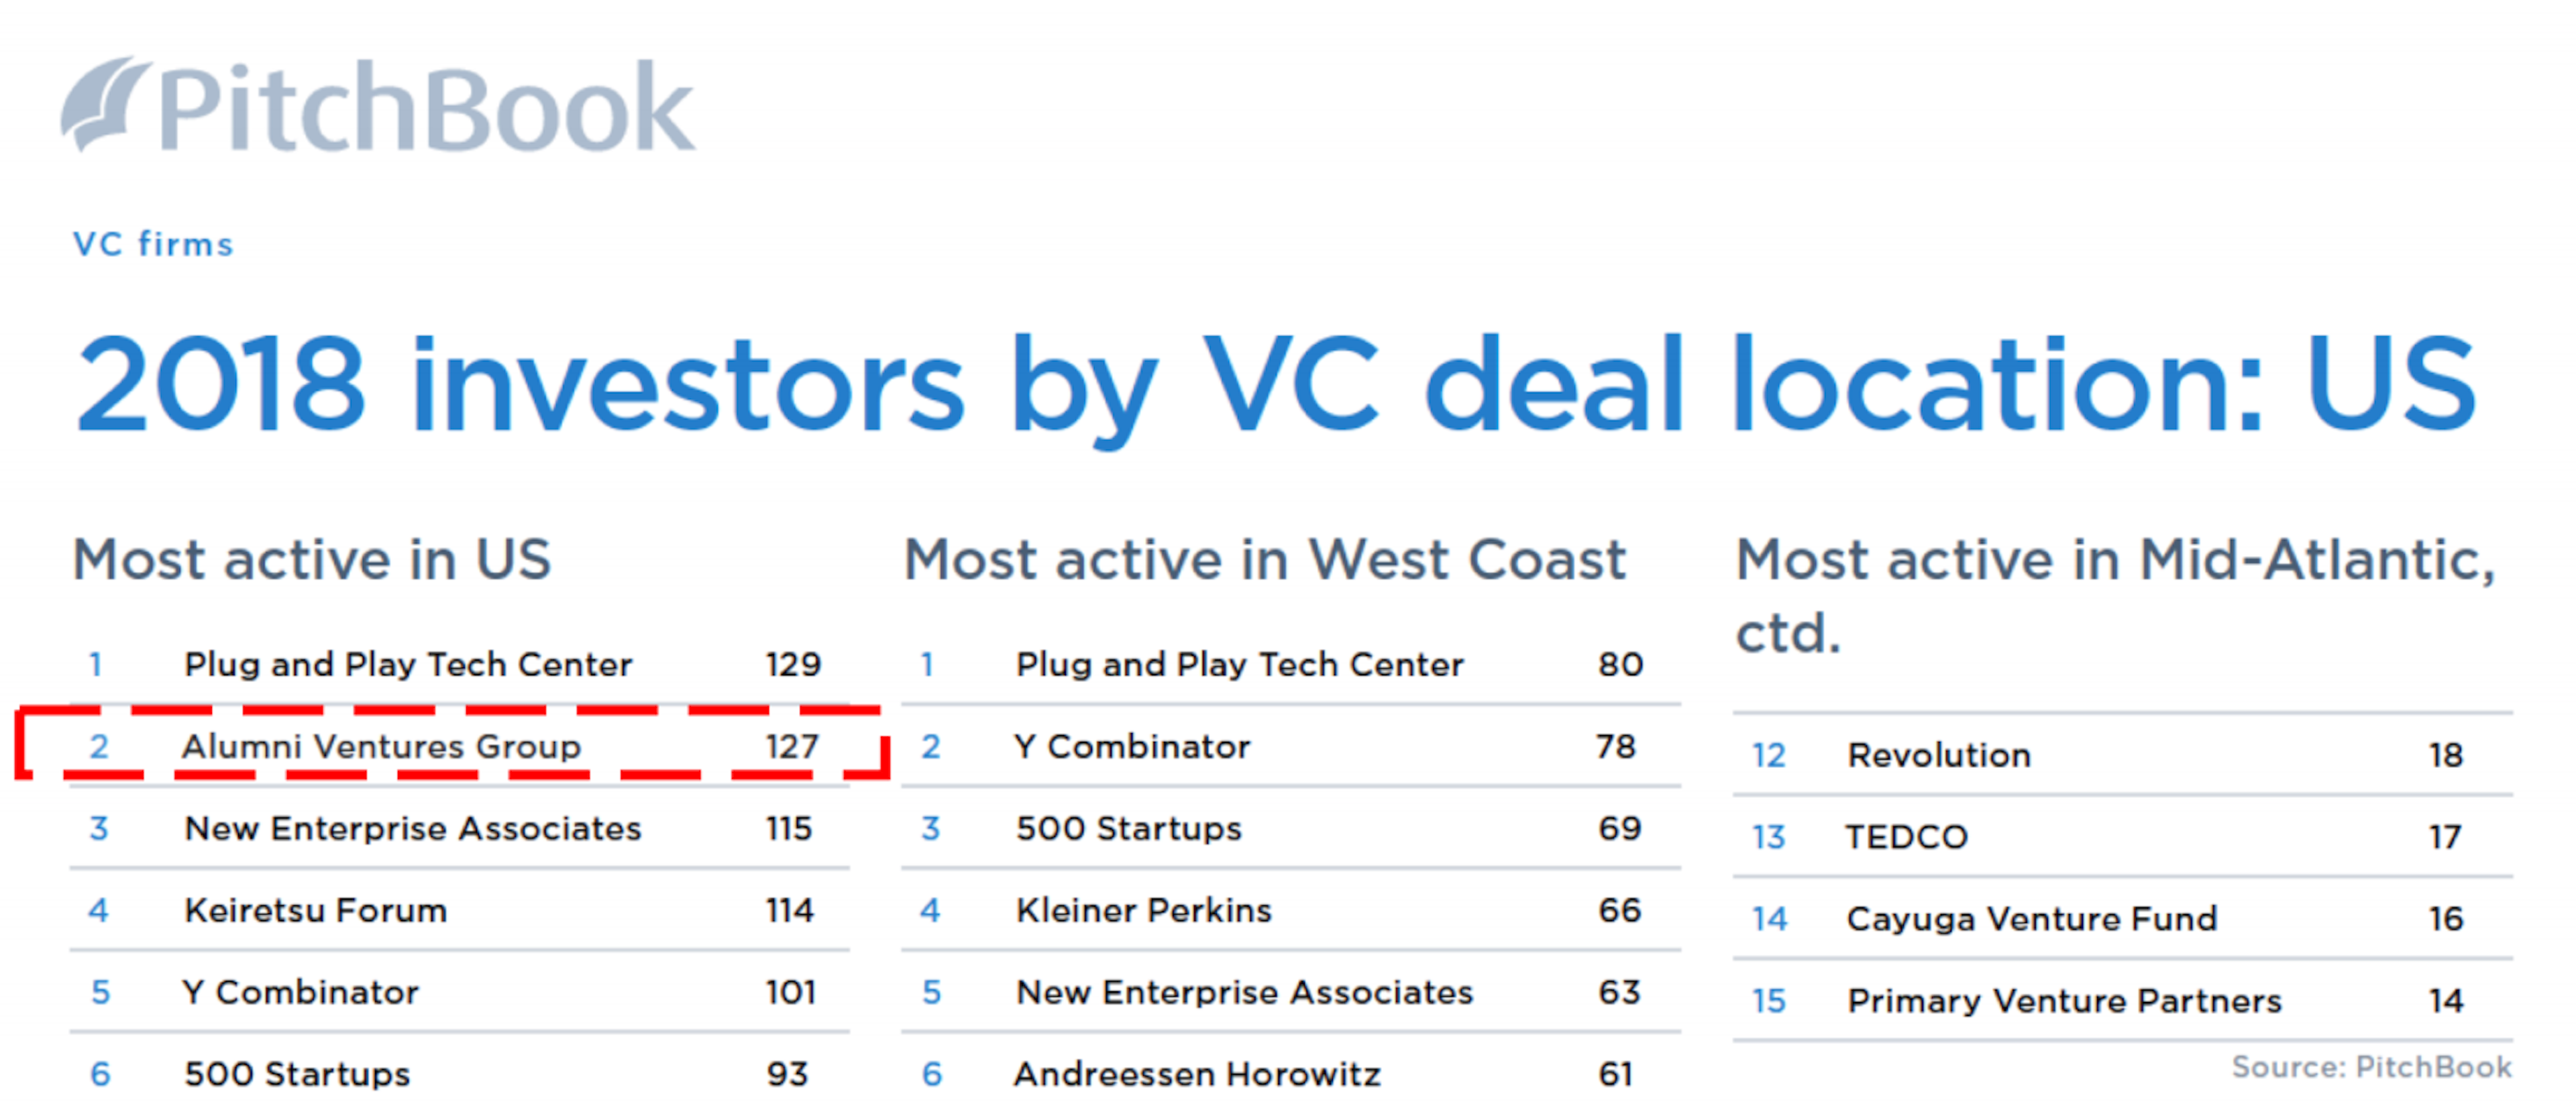2576x1110 pixels.
Task: Click the 129 deal count for Plug and Play
Action: [793, 665]
